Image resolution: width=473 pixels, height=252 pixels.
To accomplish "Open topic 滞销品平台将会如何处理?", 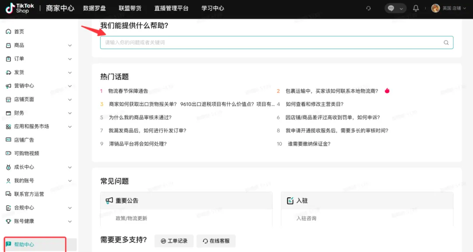I will click(138, 144).
